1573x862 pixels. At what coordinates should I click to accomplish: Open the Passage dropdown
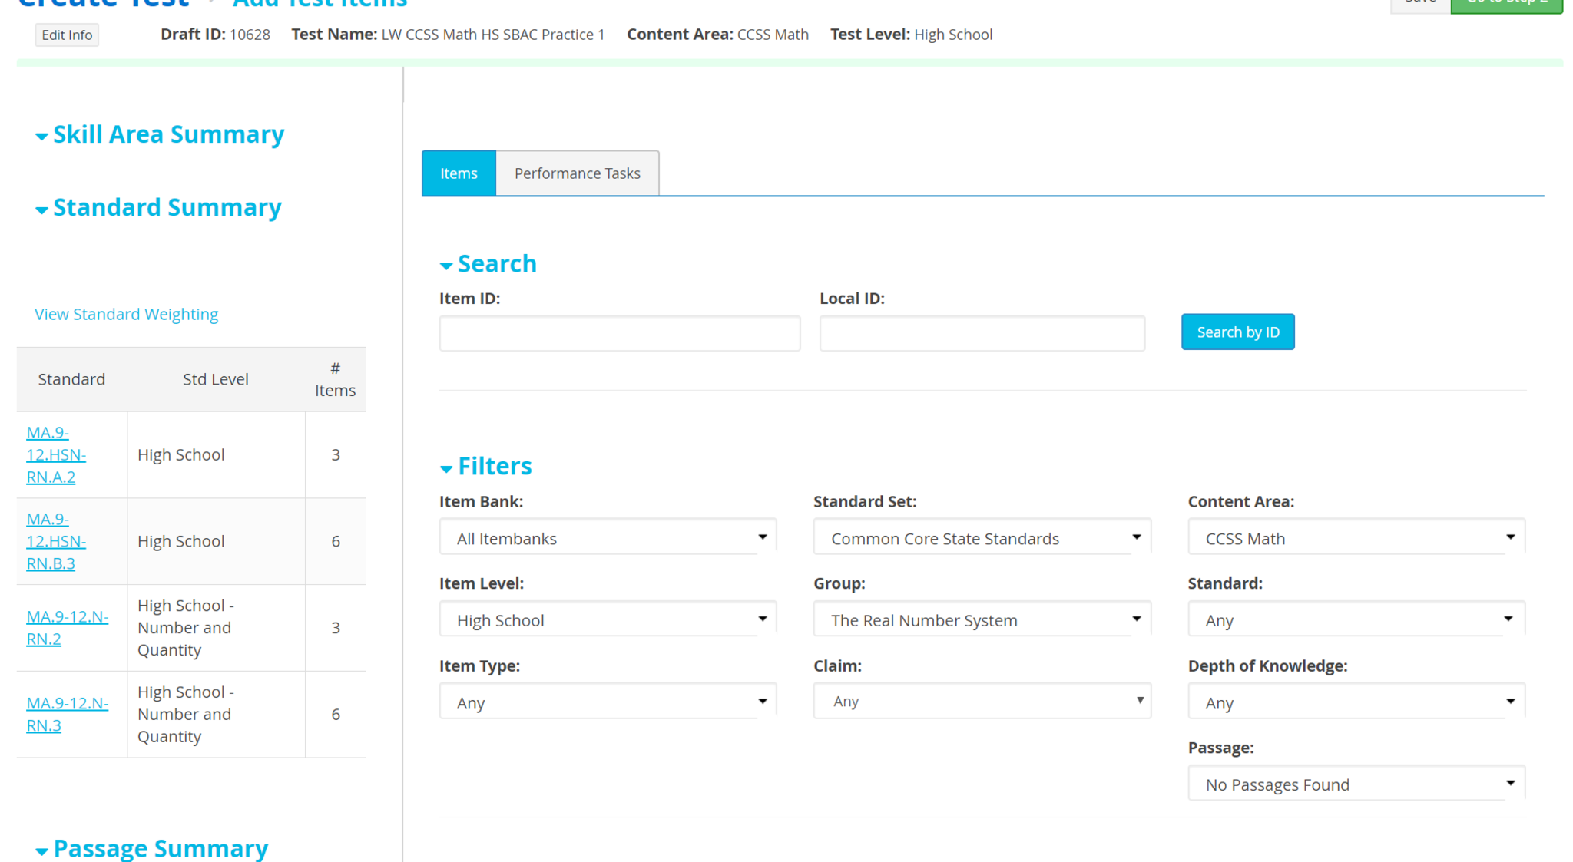1356,784
